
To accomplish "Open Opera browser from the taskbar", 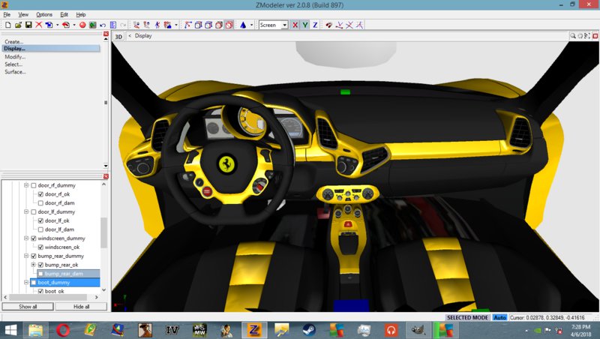I will coord(63,330).
